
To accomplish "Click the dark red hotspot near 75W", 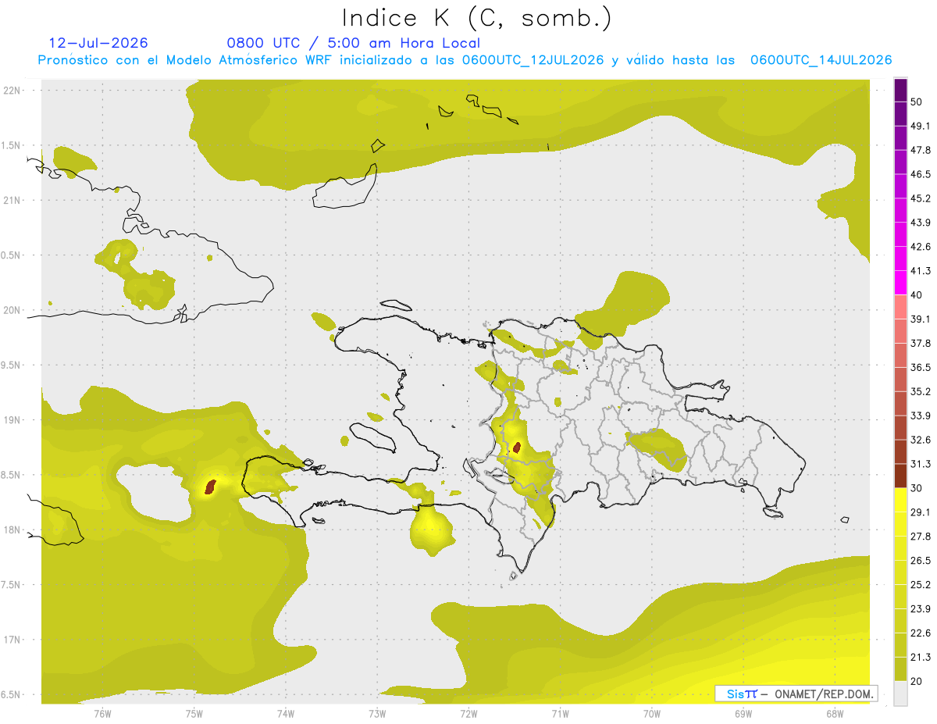I will pyautogui.click(x=209, y=487).
